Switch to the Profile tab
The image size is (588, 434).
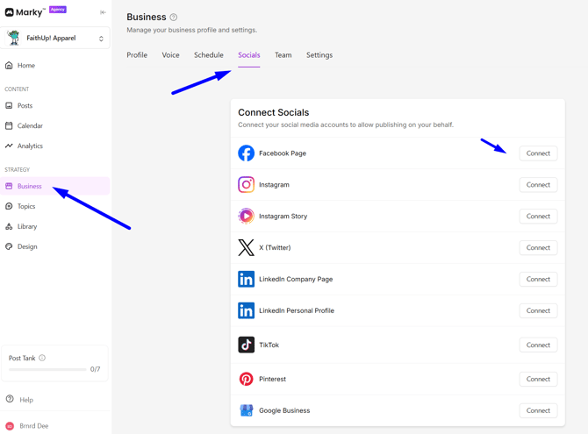click(x=137, y=55)
